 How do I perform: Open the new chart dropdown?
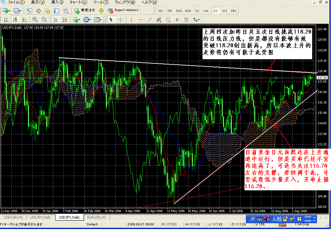7,11
